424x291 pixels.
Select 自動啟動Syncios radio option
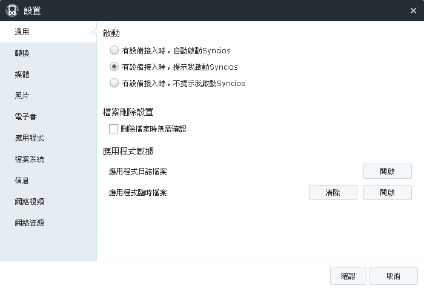[114, 50]
